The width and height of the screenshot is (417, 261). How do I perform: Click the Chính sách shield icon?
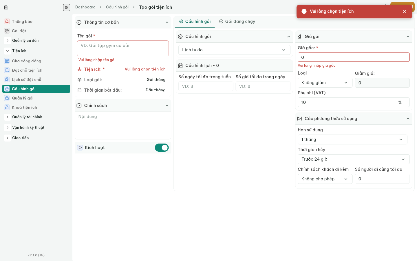pyautogui.click(x=79, y=106)
